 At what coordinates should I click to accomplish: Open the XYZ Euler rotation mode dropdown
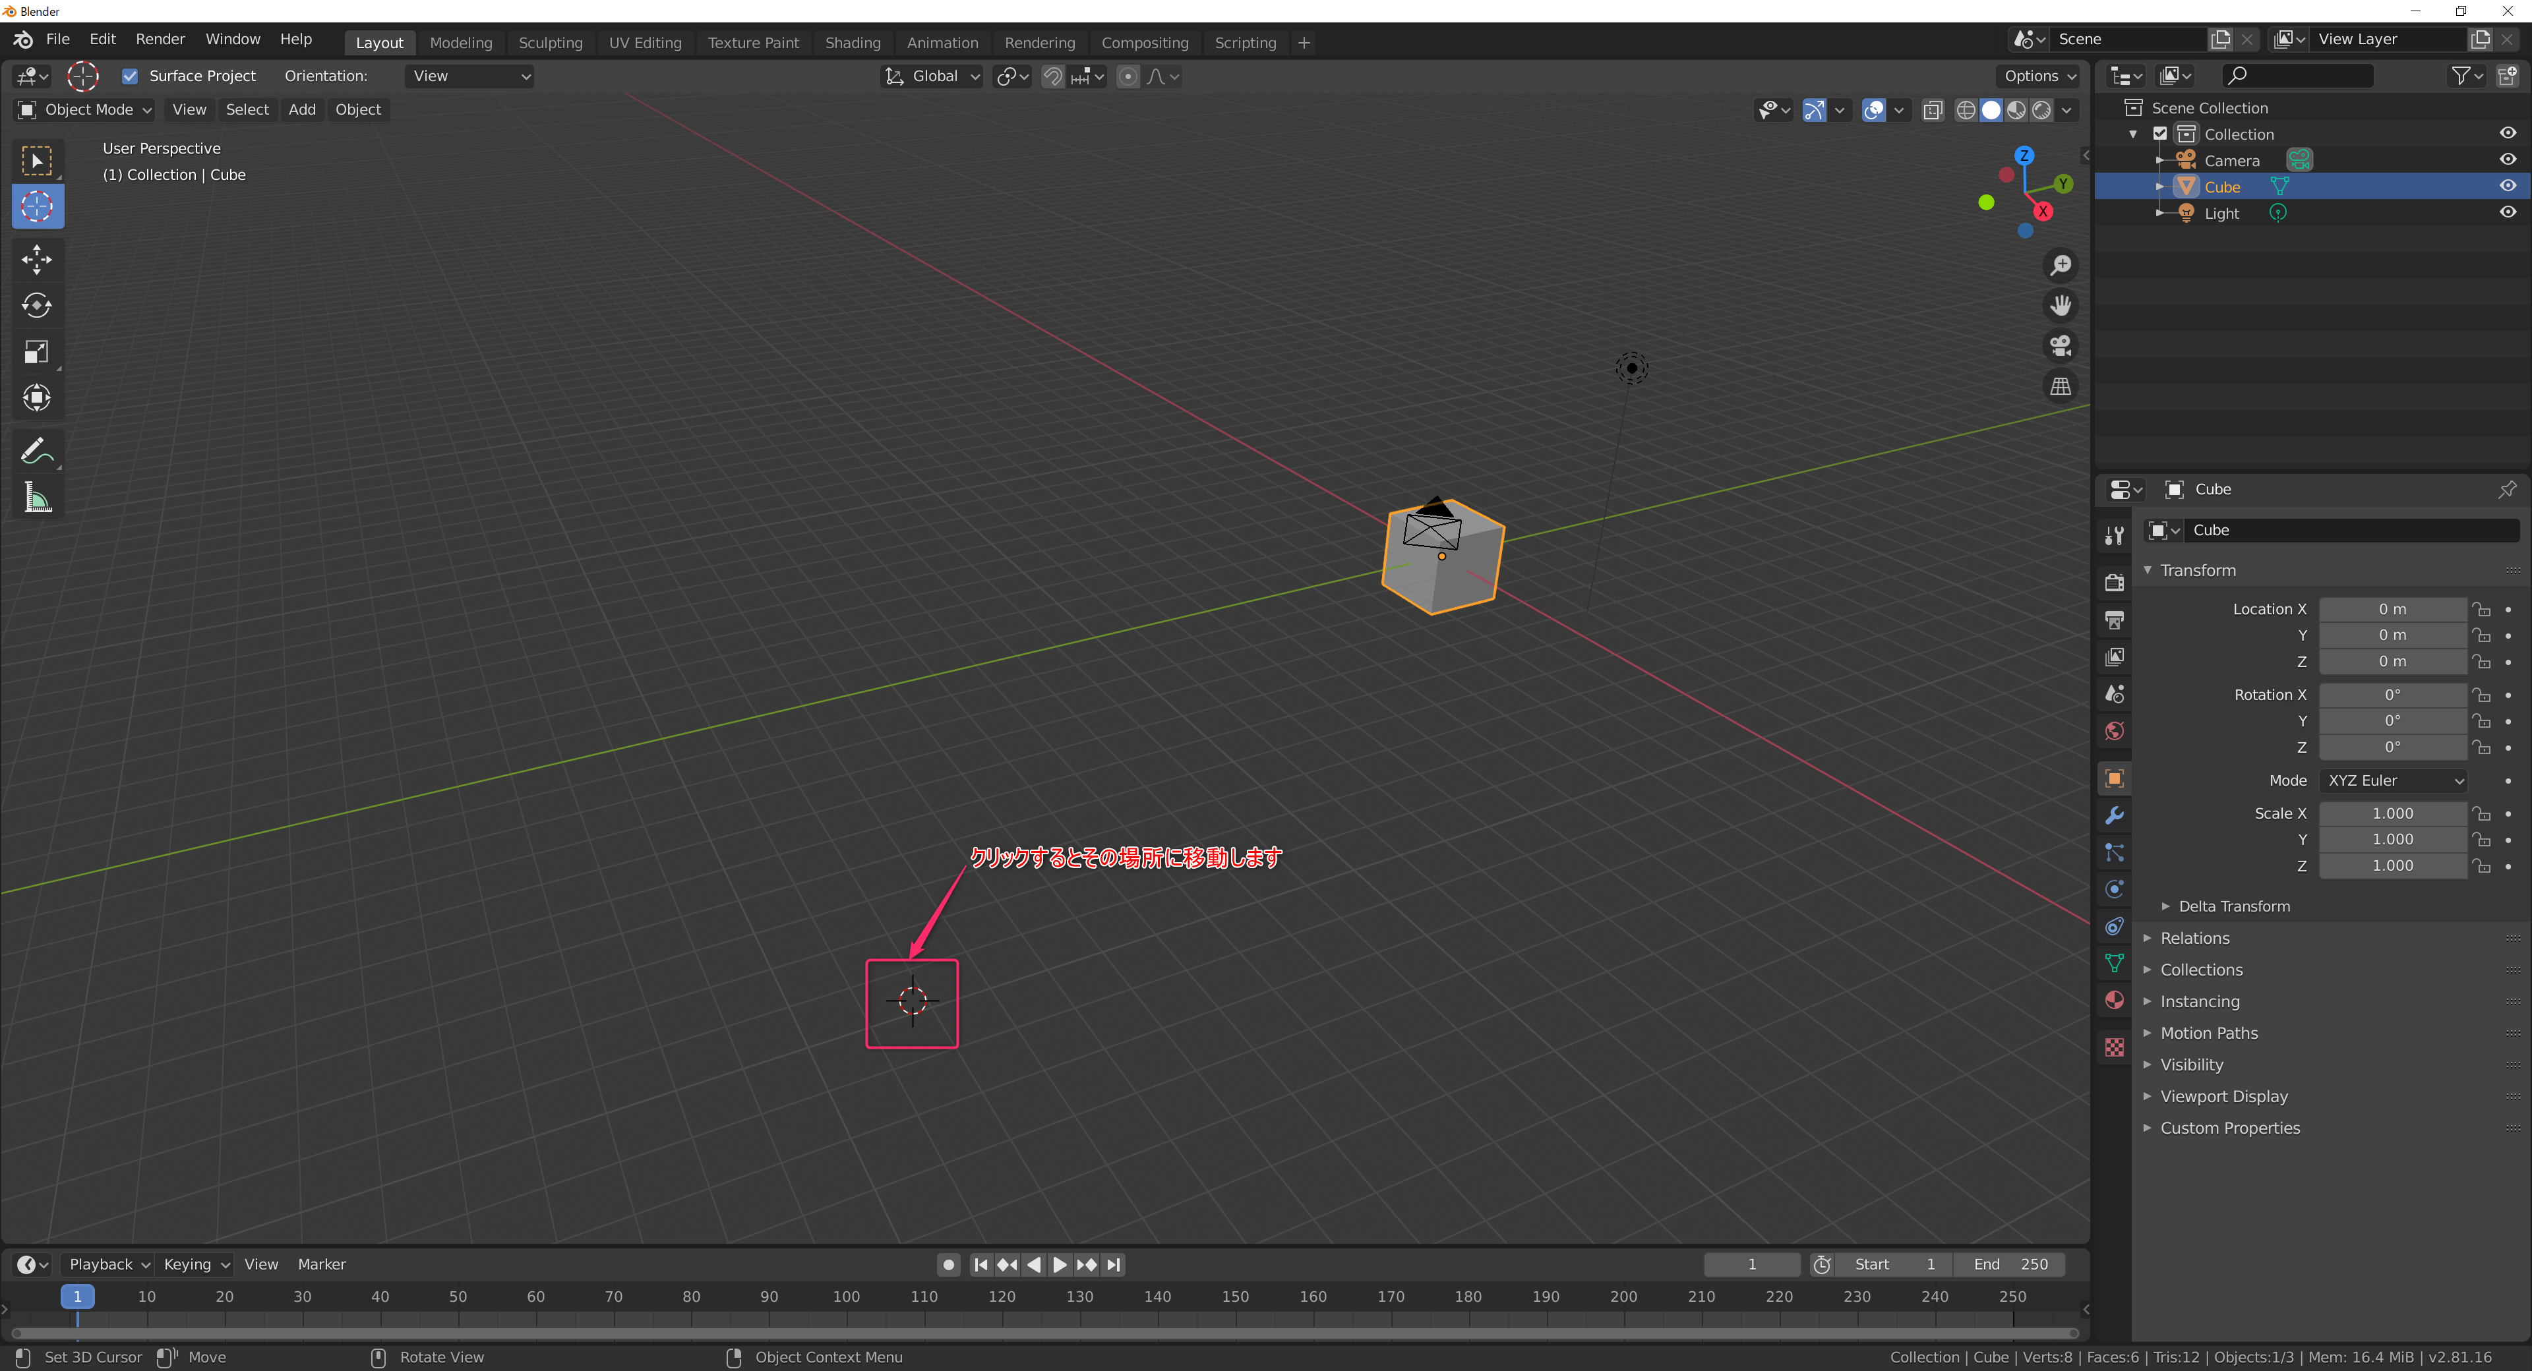(2394, 780)
